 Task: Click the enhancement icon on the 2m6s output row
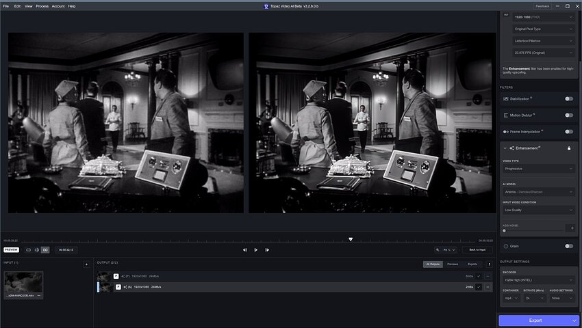tap(125, 287)
